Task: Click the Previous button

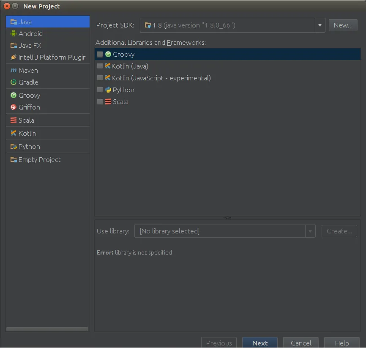Action: click(x=219, y=343)
